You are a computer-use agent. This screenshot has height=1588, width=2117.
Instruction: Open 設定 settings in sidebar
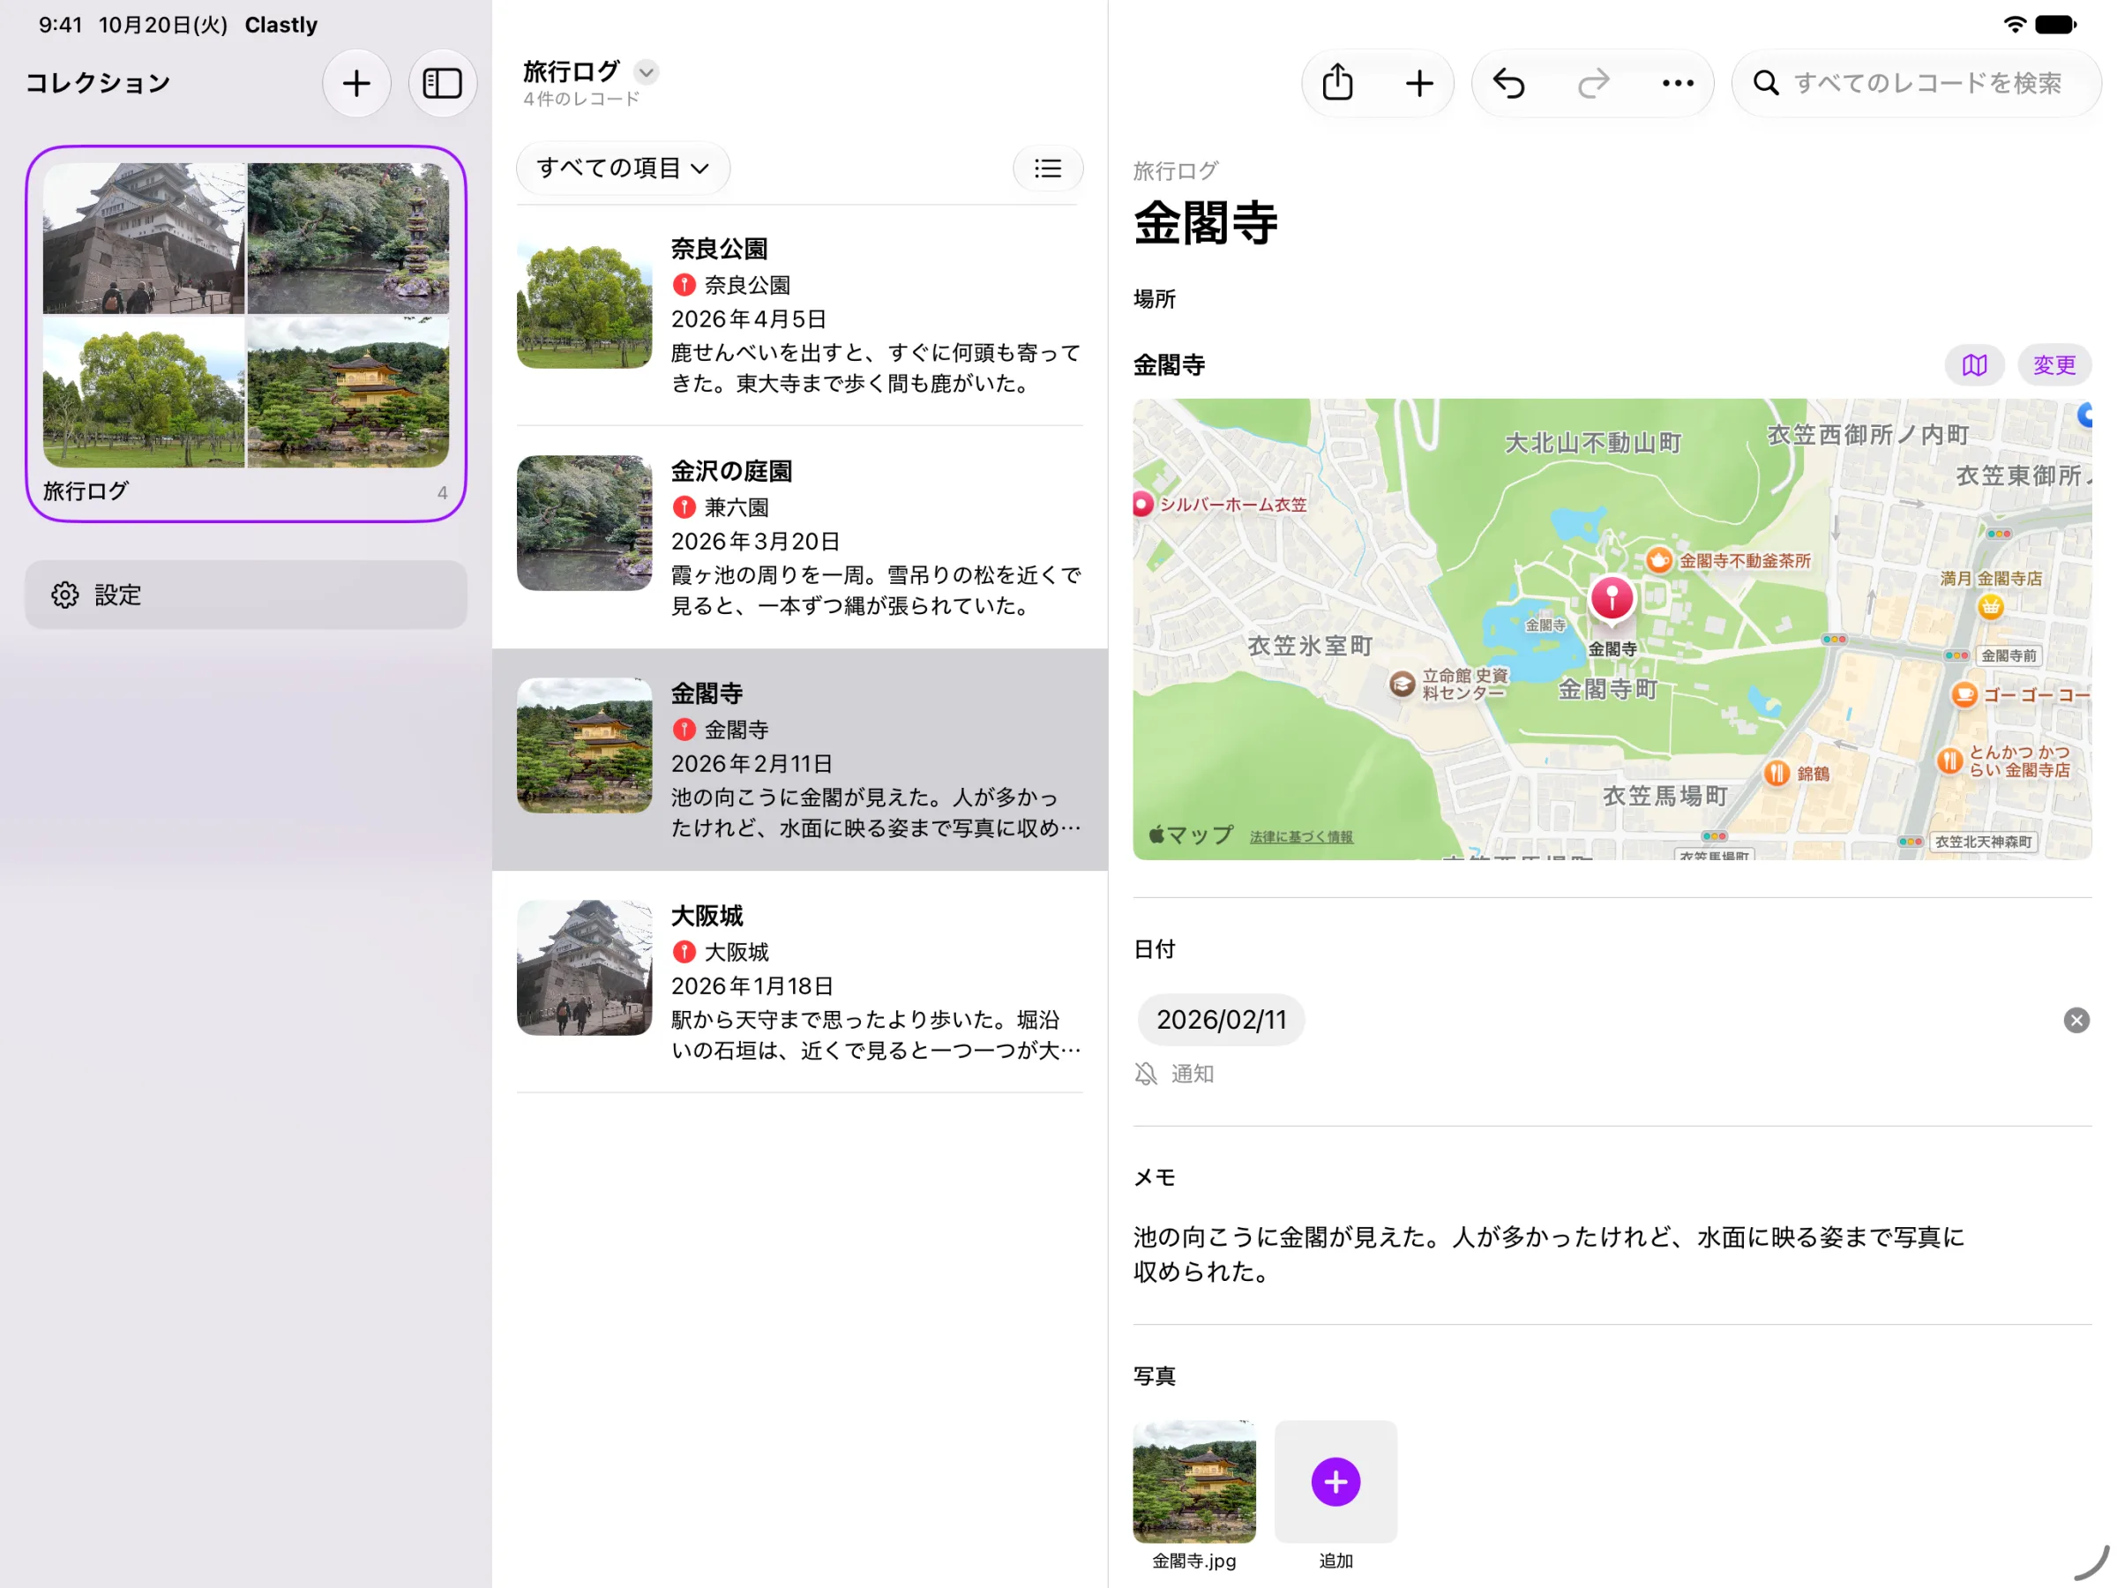(246, 595)
